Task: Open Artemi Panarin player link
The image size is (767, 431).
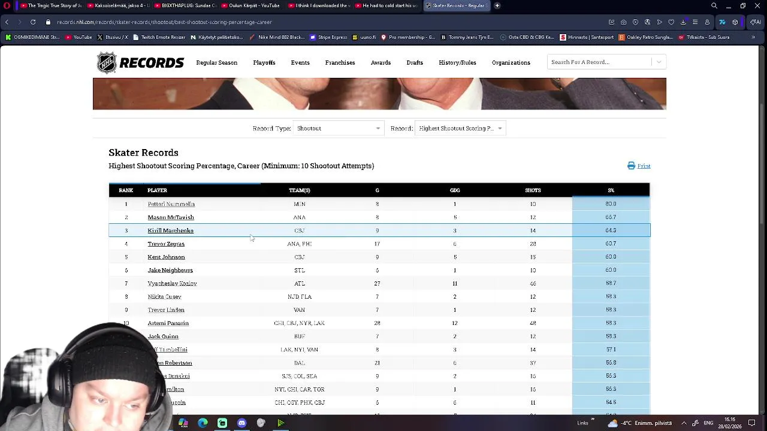Action: tap(168, 323)
